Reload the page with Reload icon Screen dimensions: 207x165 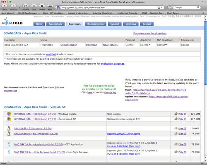[26, 6]
